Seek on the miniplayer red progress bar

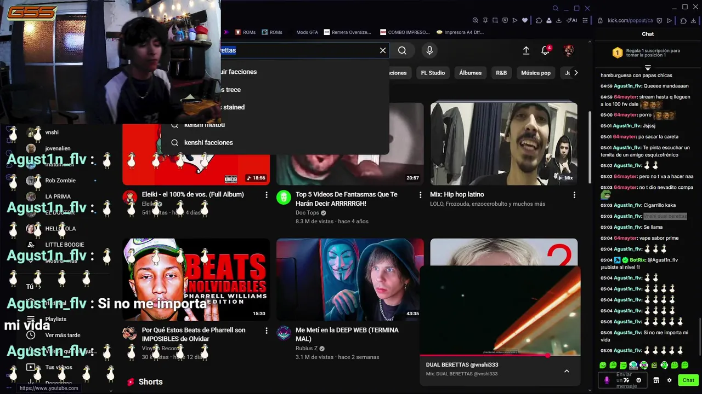(x=500, y=356)
